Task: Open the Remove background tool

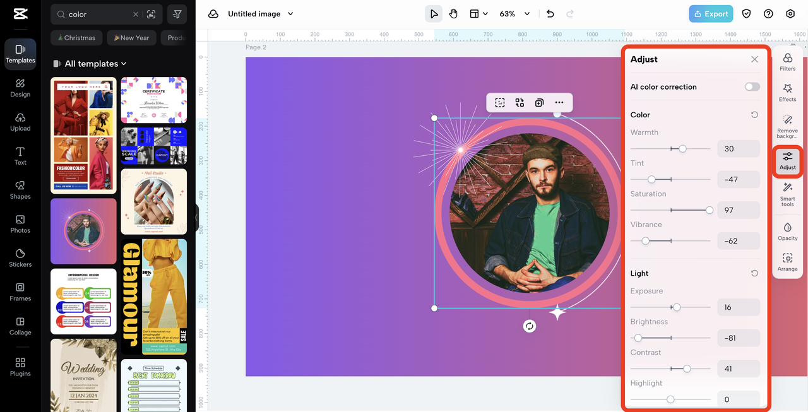Action: (x=788, y=127)
